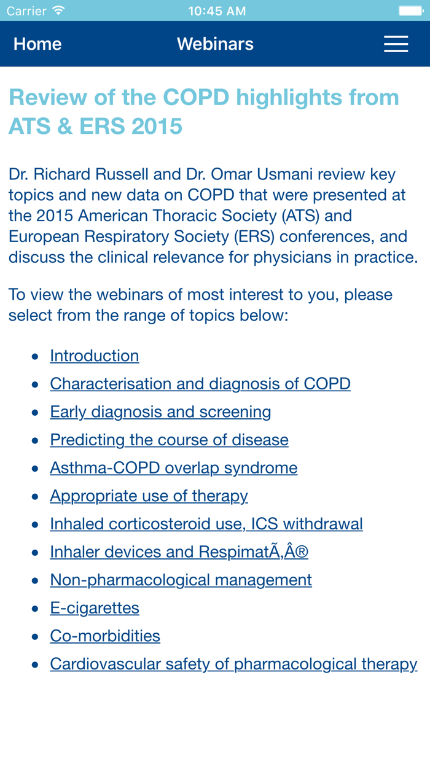
Task: Select the Co-morbidities link
Action: 104,636
